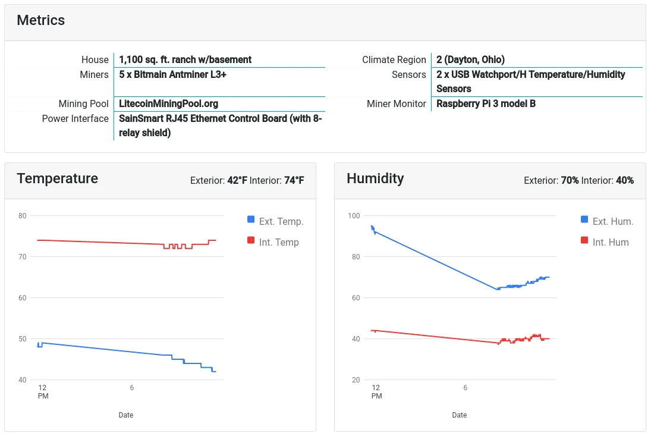Click the 2 x USB Watchport/H sensors value
Viewport: 651px width, 436px height.
[x=530, y=82]
